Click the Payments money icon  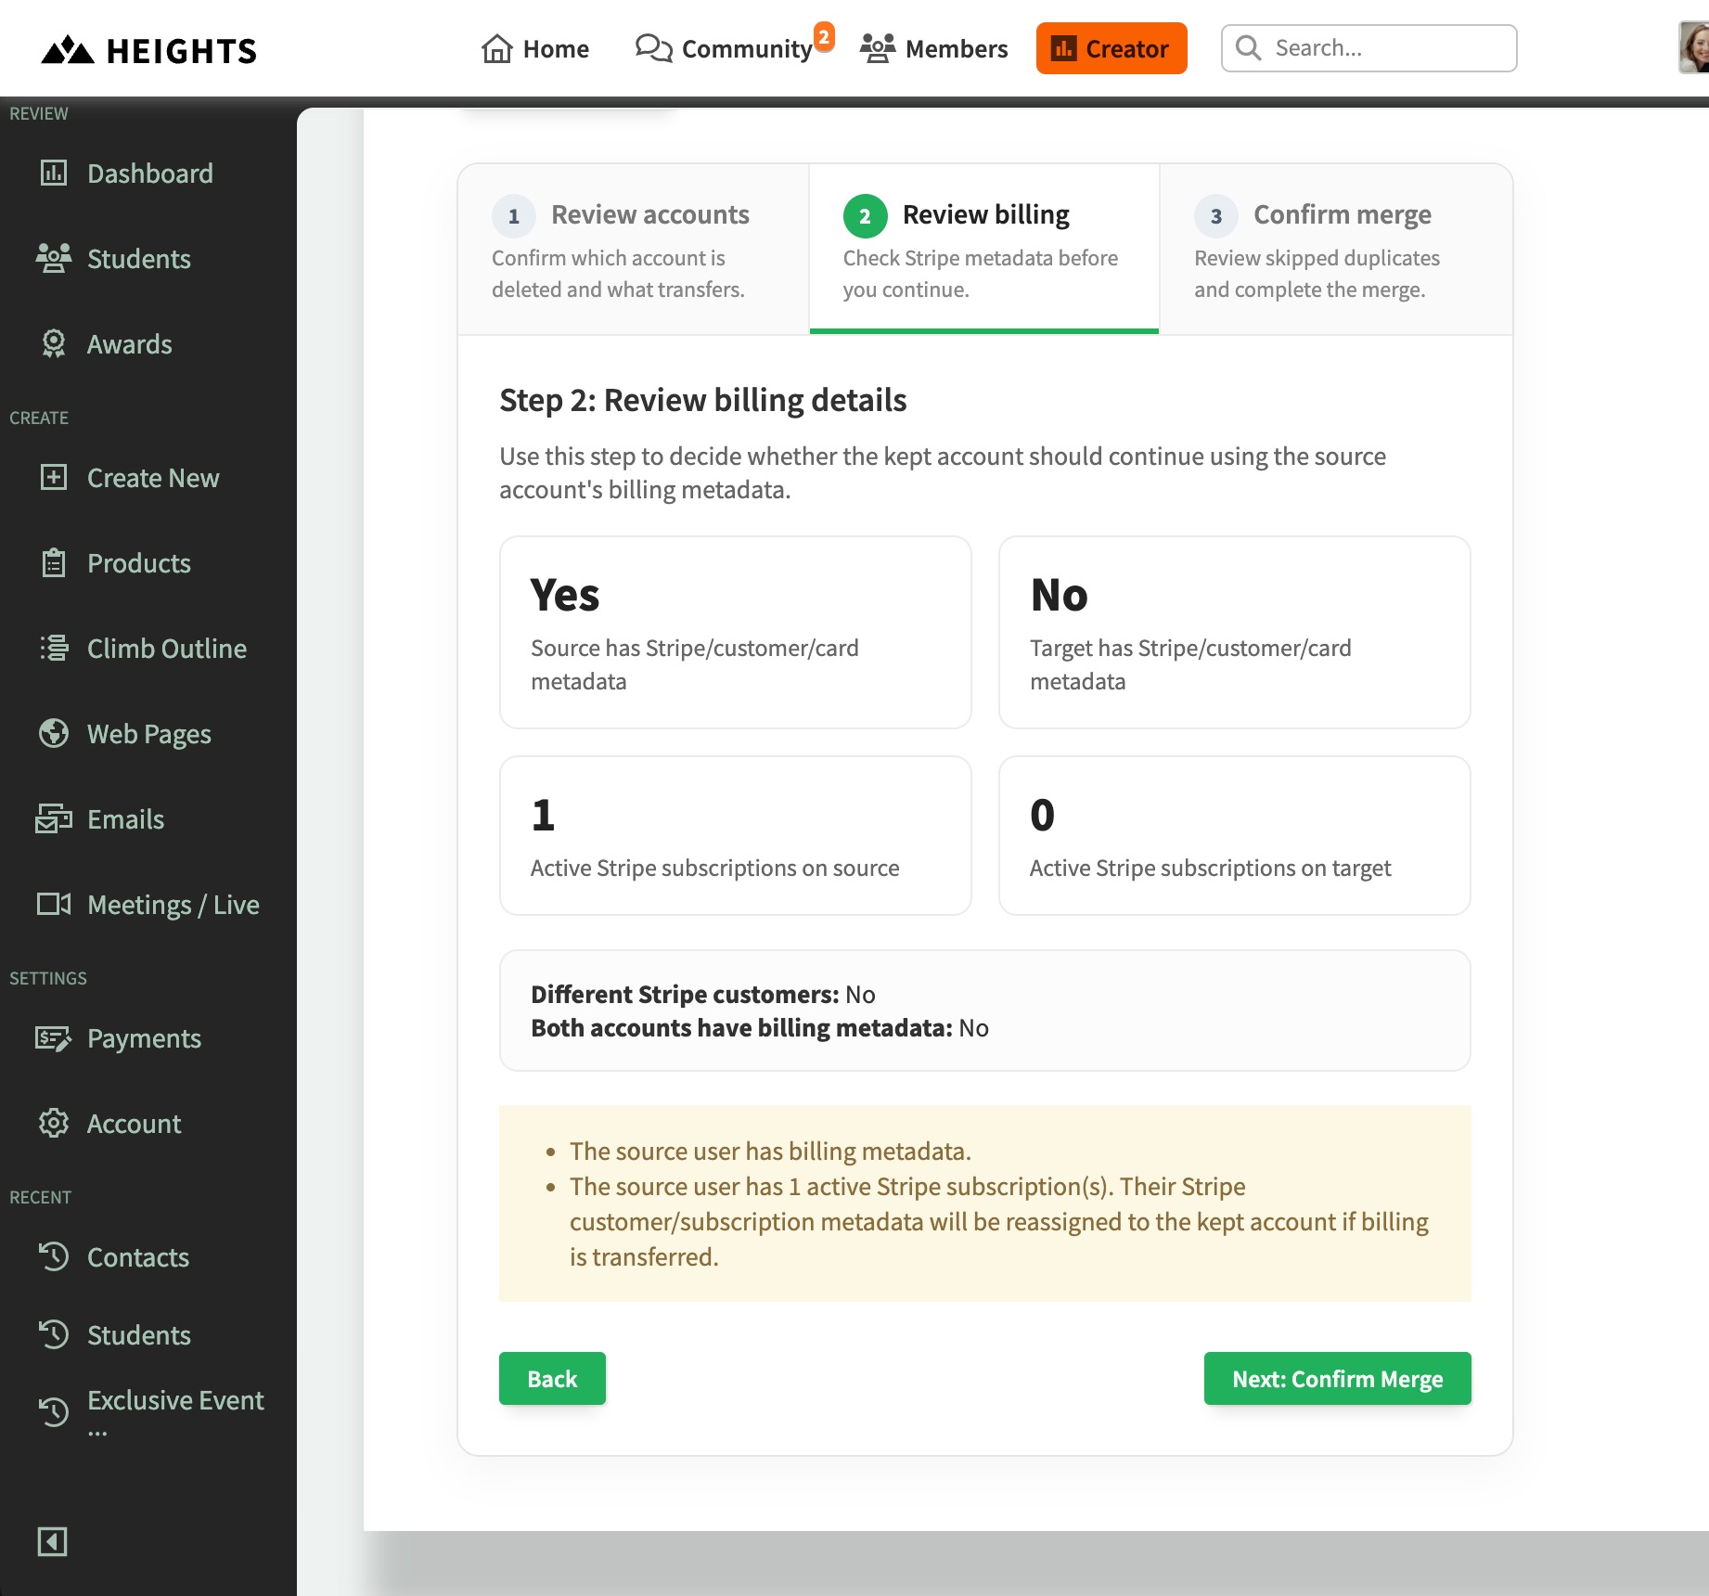[54, 1037]
